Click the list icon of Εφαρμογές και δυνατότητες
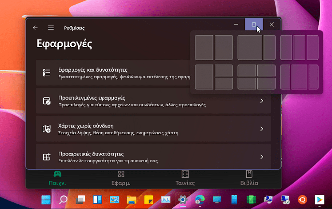This screenshot has height=209, width=332. 47,72
